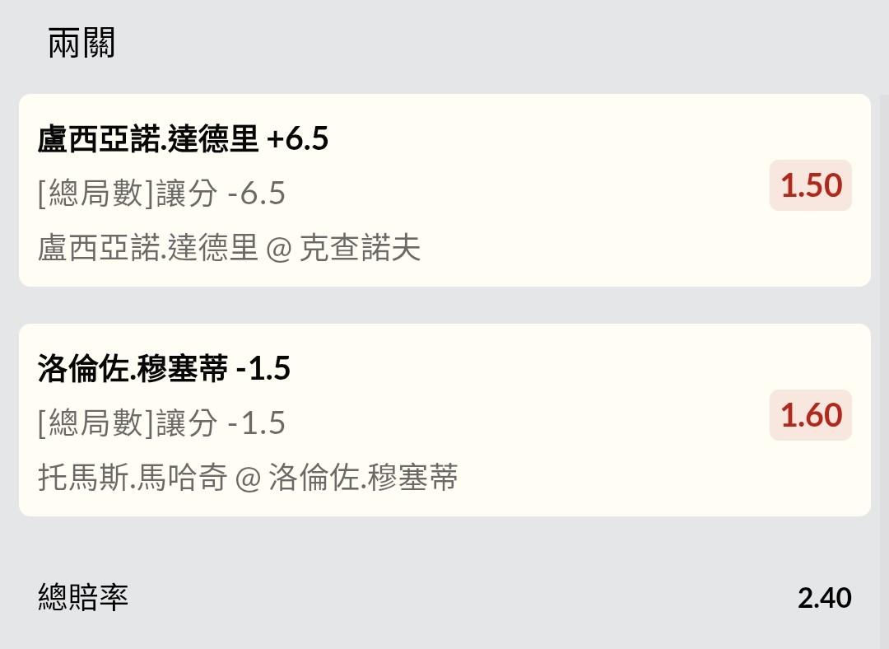Click the bold 洛倫佐.穆塞蒂 title name
The height and width of the screenshot is (649, 889).
(x=133, y=369)
